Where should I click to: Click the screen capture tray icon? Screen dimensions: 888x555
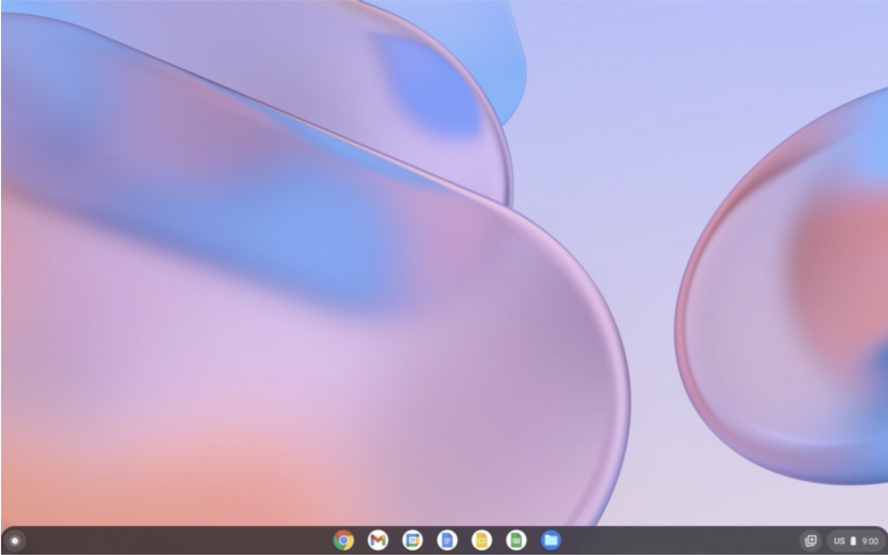pyautogui.click(x=811, y=540)
